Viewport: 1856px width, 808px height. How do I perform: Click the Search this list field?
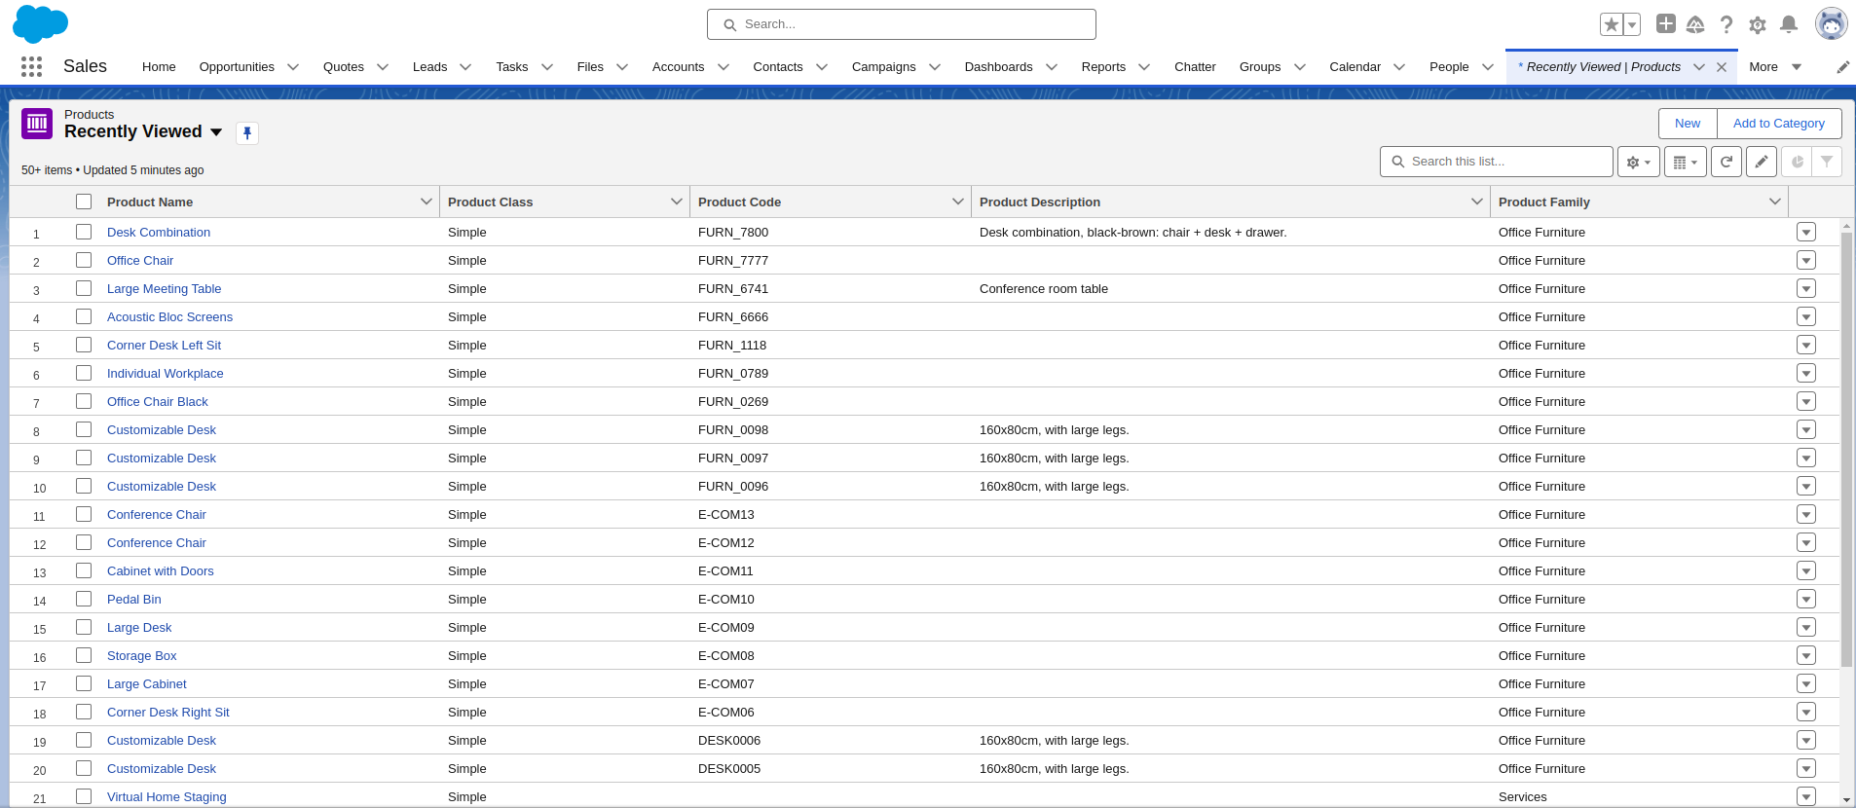tap(1497, 162)
